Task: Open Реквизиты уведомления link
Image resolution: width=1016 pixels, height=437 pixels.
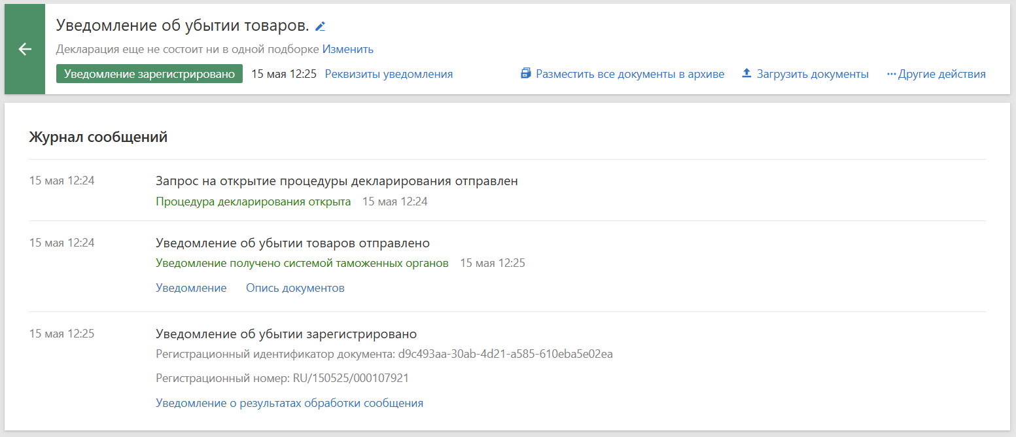Action: tap(389, 74)
